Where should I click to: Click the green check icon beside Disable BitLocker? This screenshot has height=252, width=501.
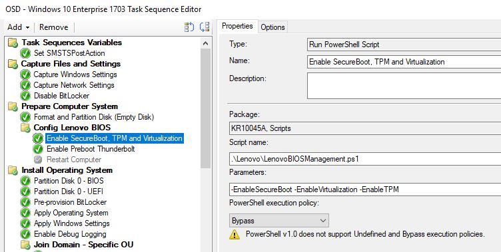[25, 96]
